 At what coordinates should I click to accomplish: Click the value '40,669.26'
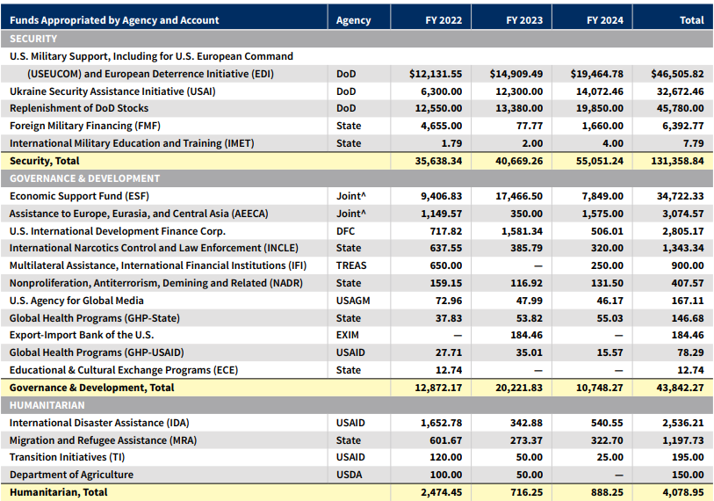pos(519,161)
